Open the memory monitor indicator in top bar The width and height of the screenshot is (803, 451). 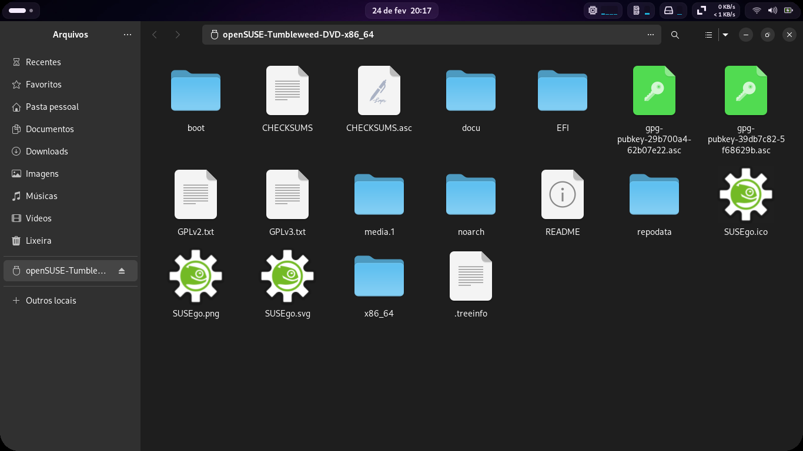coord(641,11)
